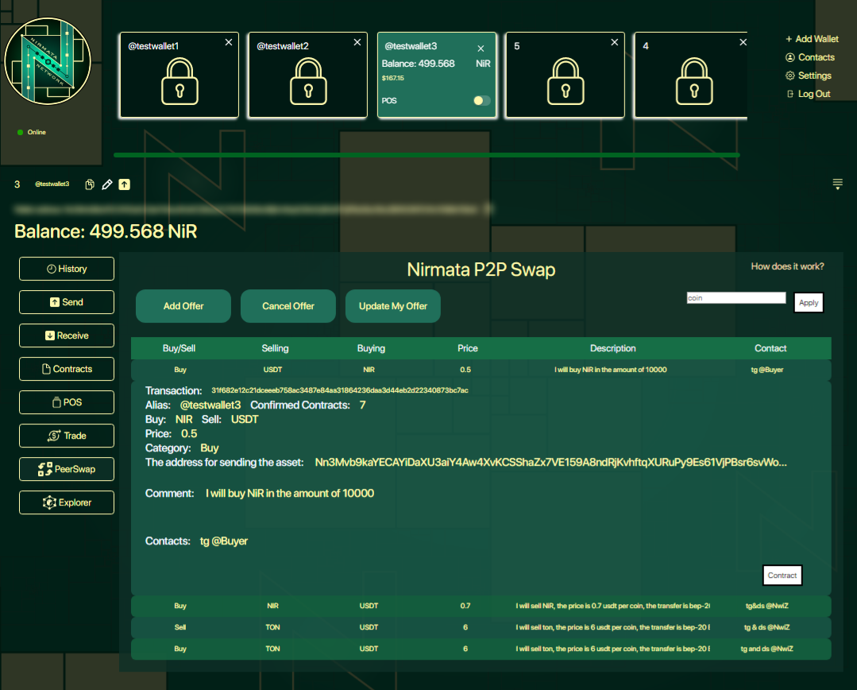
Task: Click the green wallet carousel scrollbar
Action: point(427,155)
